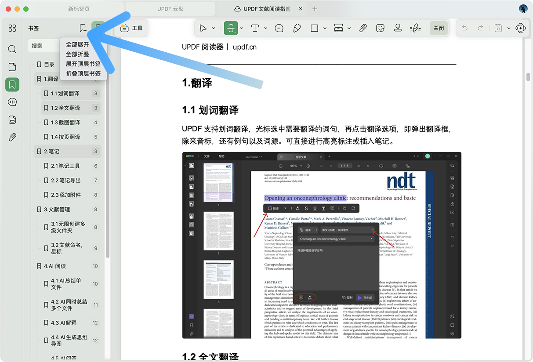Click the attach file paperclip in toolbar
This screenshot has height=362, width=533.
[363, 28]
